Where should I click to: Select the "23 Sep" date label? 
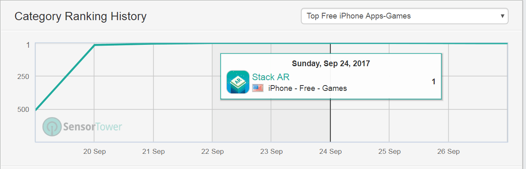[271, 152]
